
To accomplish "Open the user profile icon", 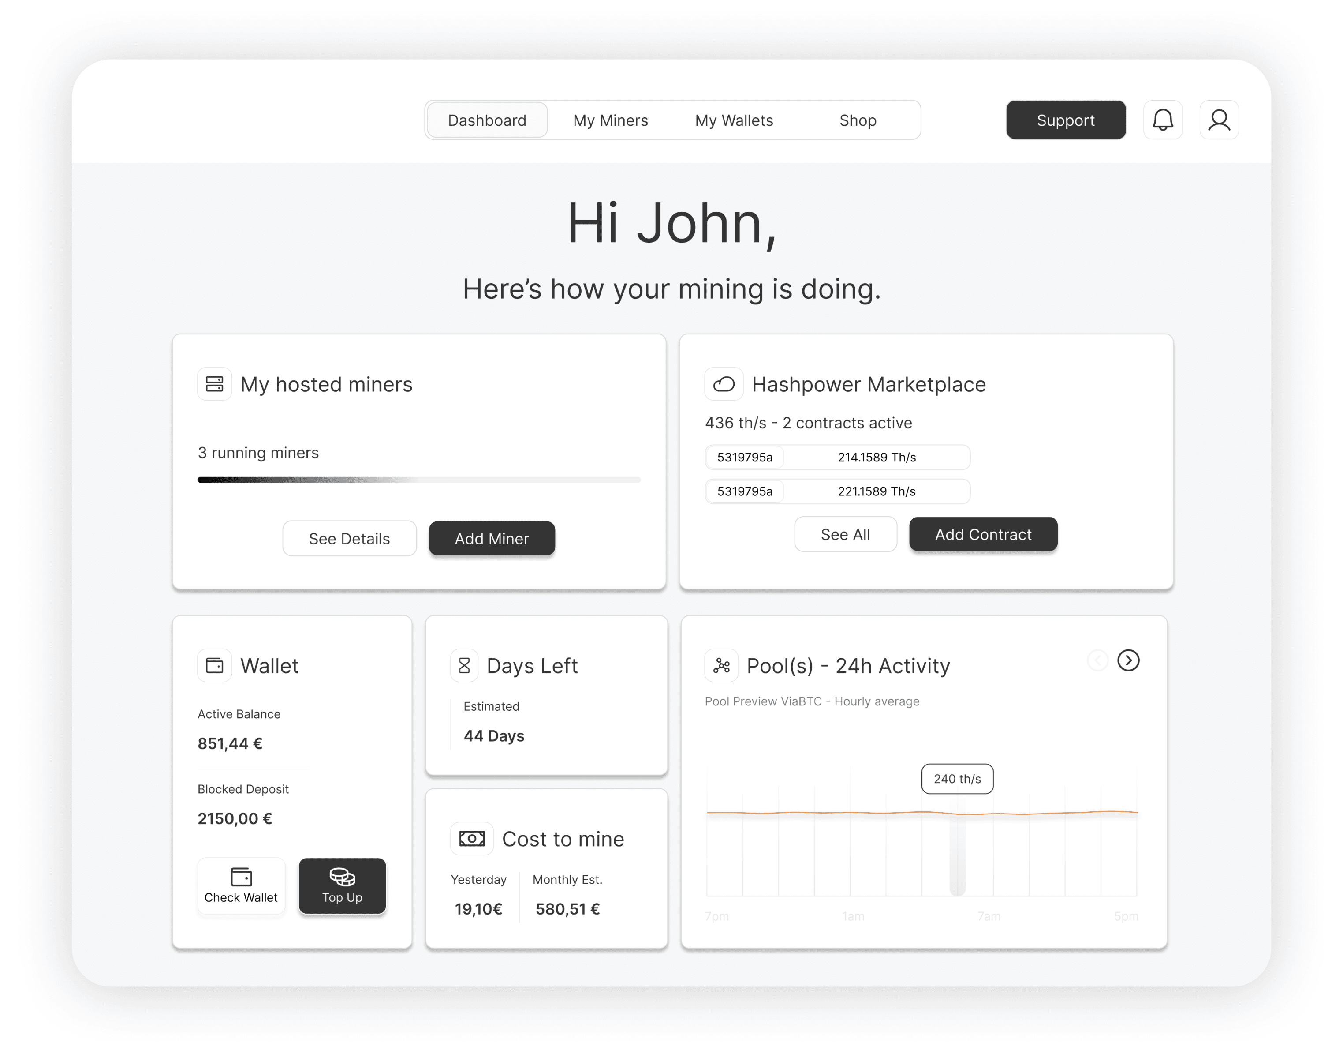I will [1219, 120].
